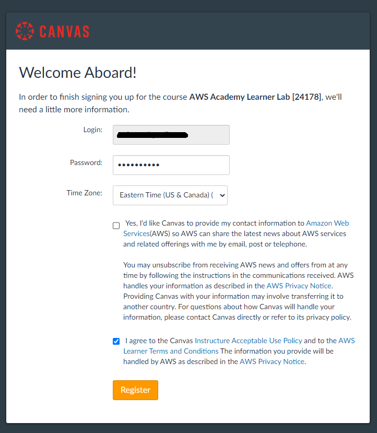Click the "Time Zone:" field label
This screenshot has height=433, width=377.
[85, 193]
